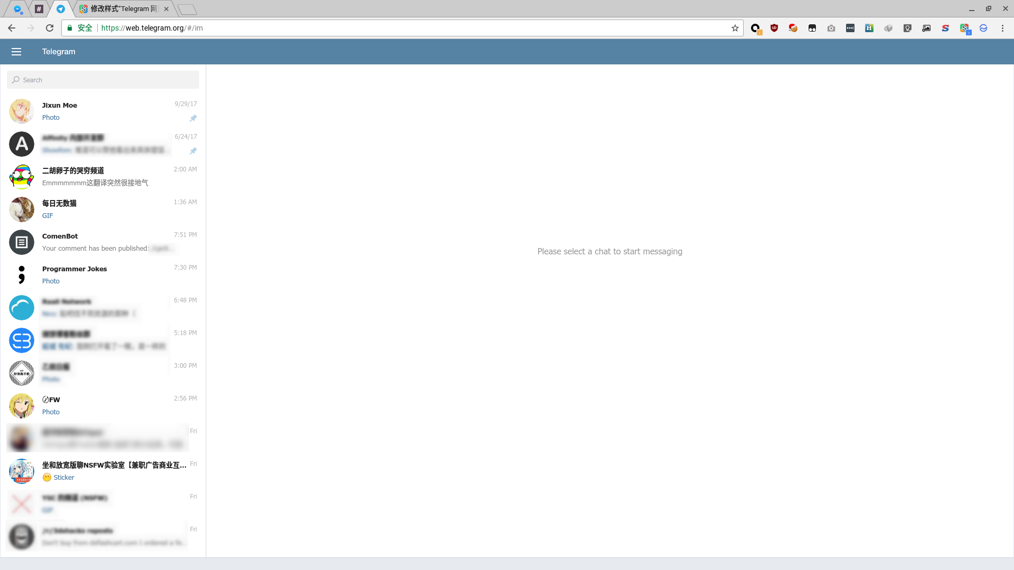Open the Programmer Jokes chat
Image resolution: width=1014 pixels, height=570 pixels.
(x=103, y=275)
